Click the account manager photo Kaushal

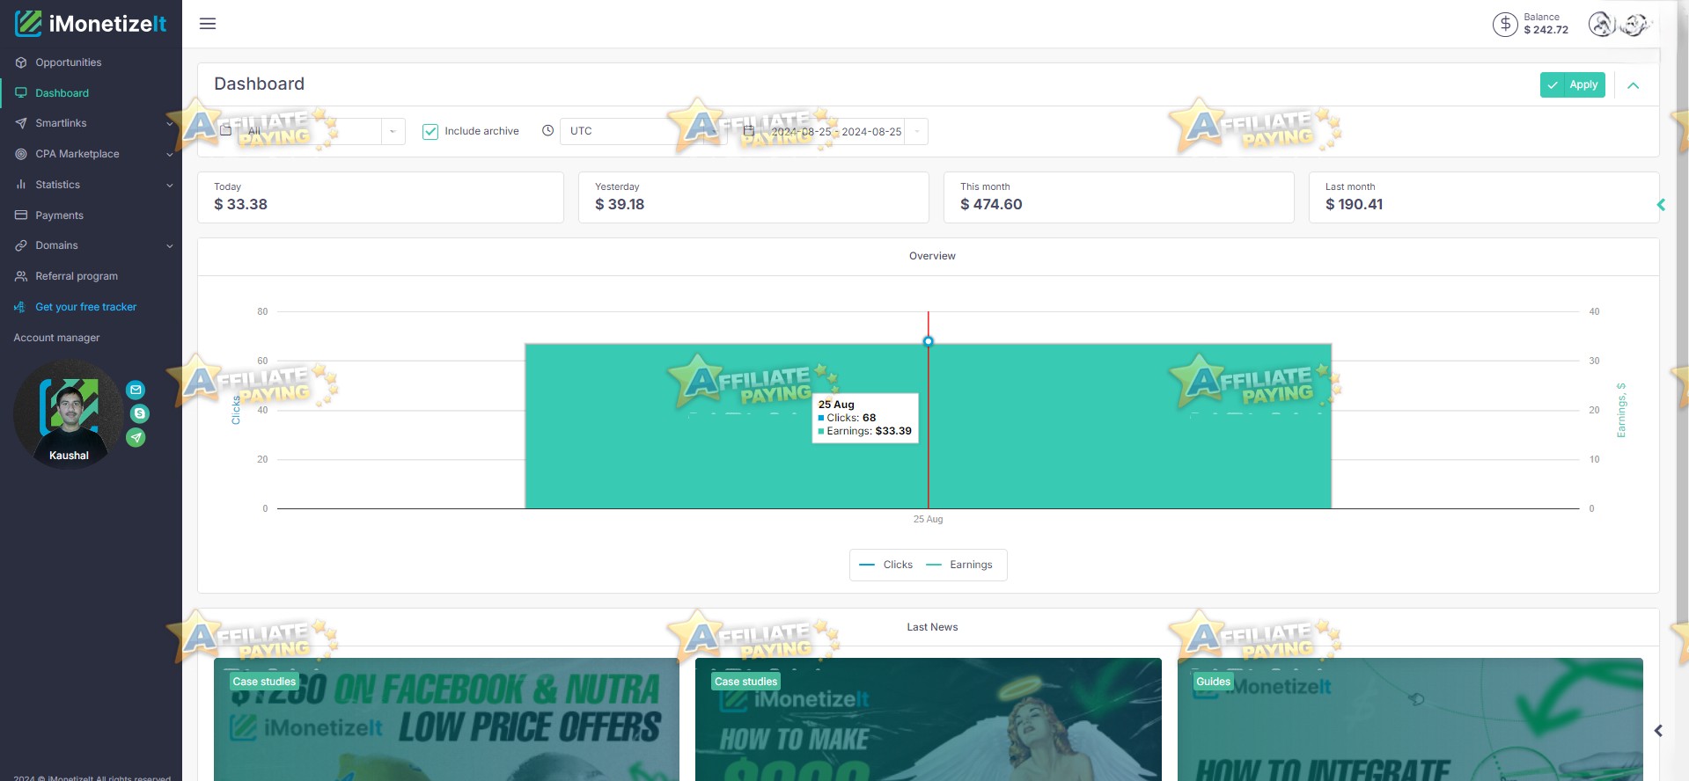(x=69, y=414)
